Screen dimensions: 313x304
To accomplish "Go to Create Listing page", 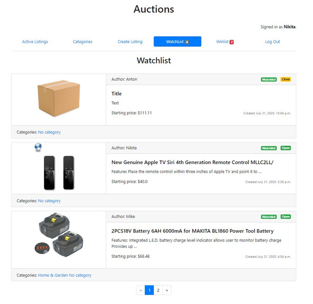I will [x=130, y=42].
